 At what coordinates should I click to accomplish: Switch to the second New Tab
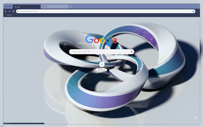click(55, 7)
